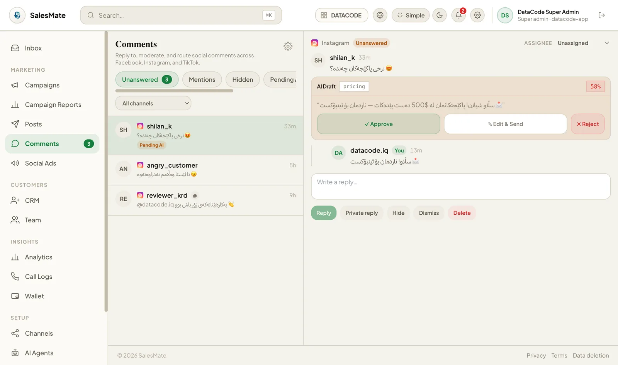
Task: Click the mention @ icon on reviewer_krd
Action: point(195,196)
